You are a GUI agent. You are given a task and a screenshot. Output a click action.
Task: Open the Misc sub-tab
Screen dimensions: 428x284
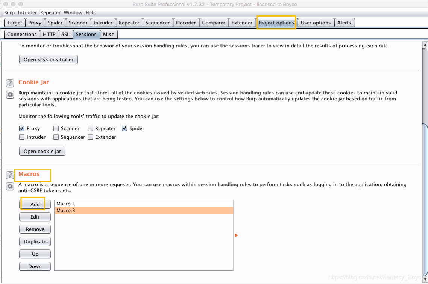pos(109,34)
